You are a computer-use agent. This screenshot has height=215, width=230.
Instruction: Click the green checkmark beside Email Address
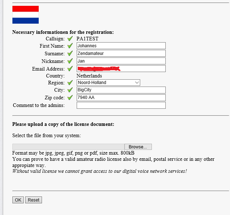pyautogui.click(x=70, y=69)
